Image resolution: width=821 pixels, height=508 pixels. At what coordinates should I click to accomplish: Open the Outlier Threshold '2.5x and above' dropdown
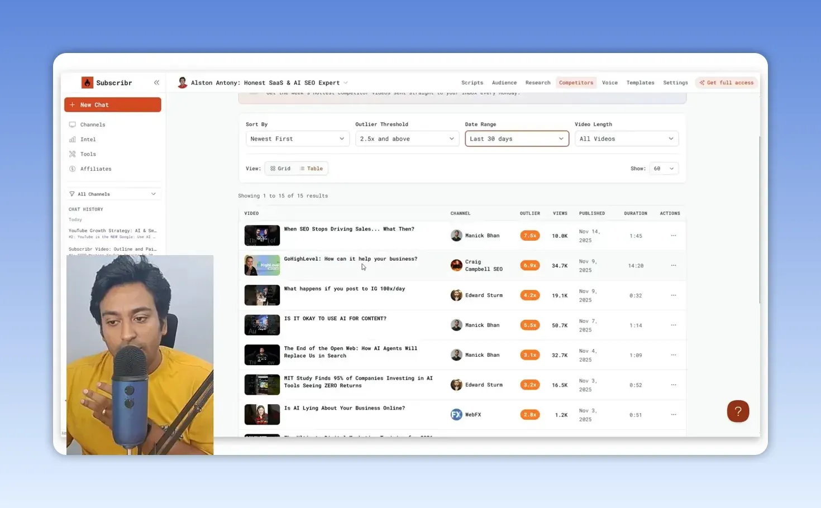tap(407, 139)
